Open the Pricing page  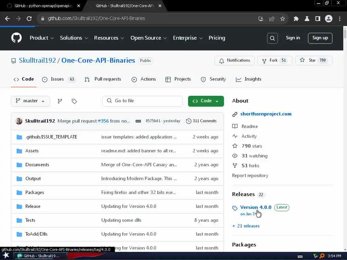click(x=217, y=38)
